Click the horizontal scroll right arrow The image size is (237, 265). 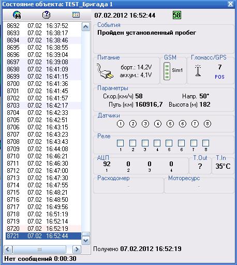tap(77, 249)
